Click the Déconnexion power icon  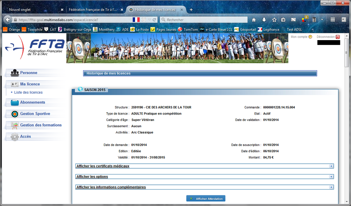coord(338,37)
